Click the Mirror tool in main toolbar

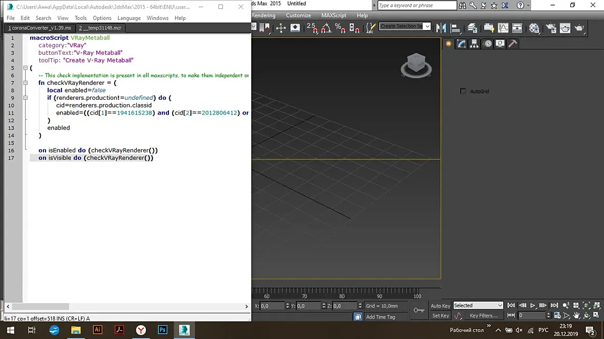441,28
